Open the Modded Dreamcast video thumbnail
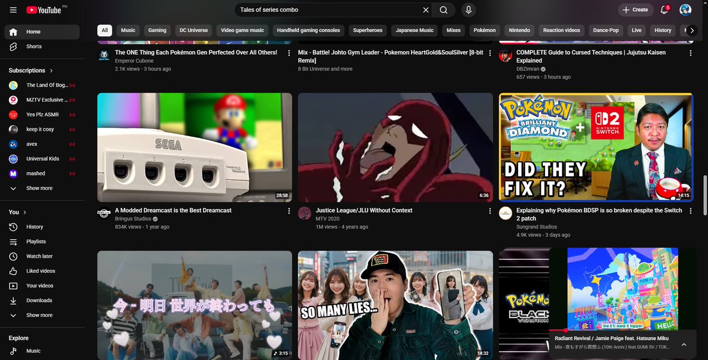The height and width of the screenshot is (360, 708). [x=195, y=147]
